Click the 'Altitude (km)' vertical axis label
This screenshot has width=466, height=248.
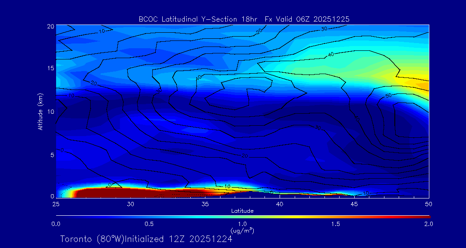pyautogui.click(x=40, y=111)
